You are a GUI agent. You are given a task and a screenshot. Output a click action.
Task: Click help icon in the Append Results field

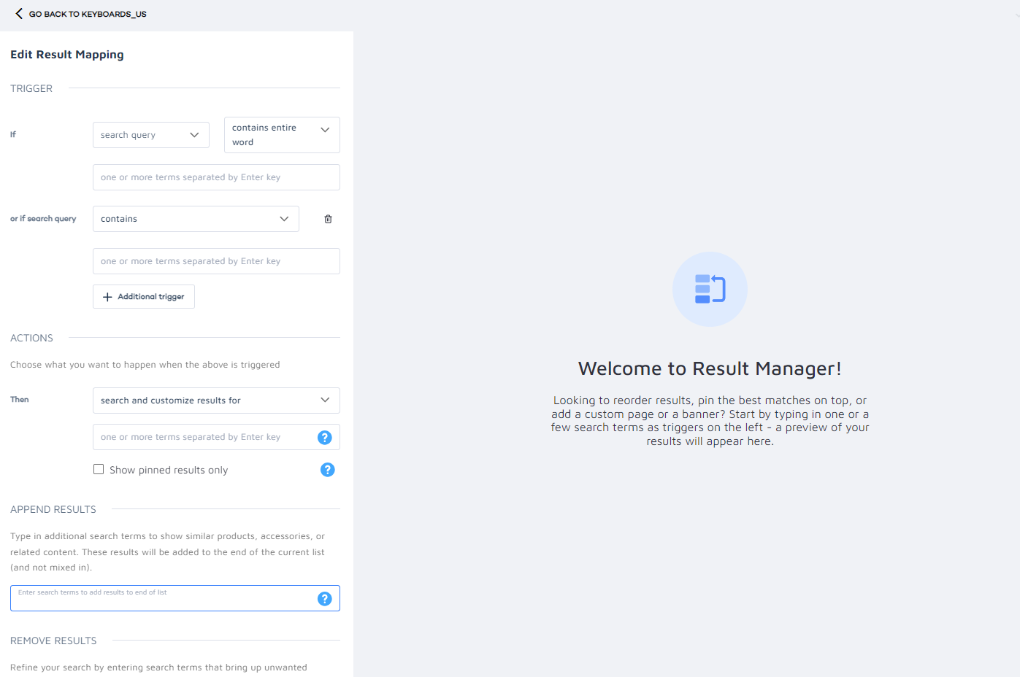[324, 598]
